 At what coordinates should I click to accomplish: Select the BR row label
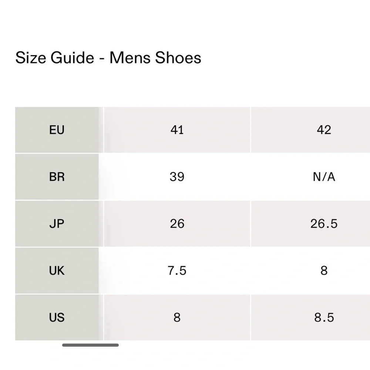tap(57, 177)
